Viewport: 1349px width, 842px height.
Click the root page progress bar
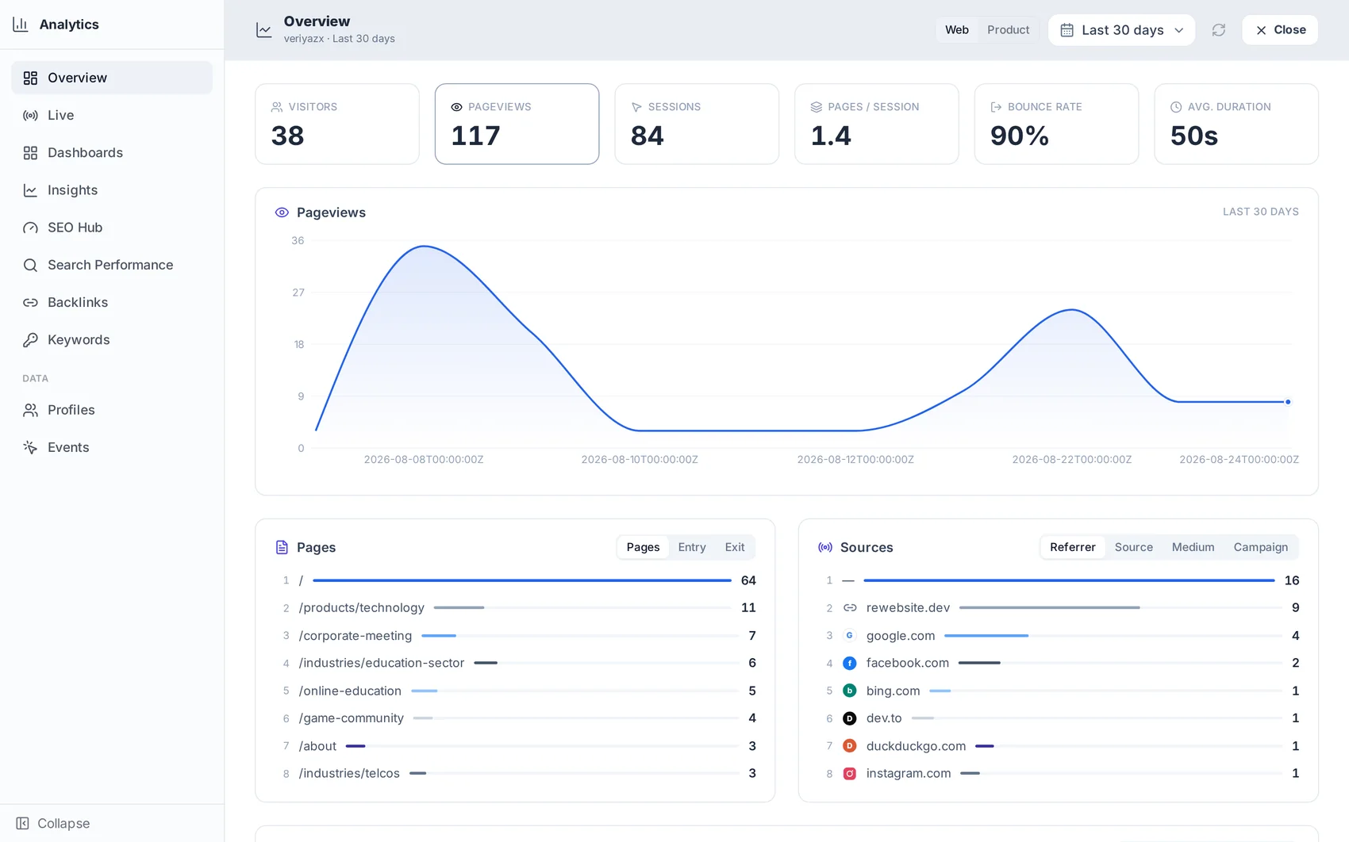tap(522, 580)
